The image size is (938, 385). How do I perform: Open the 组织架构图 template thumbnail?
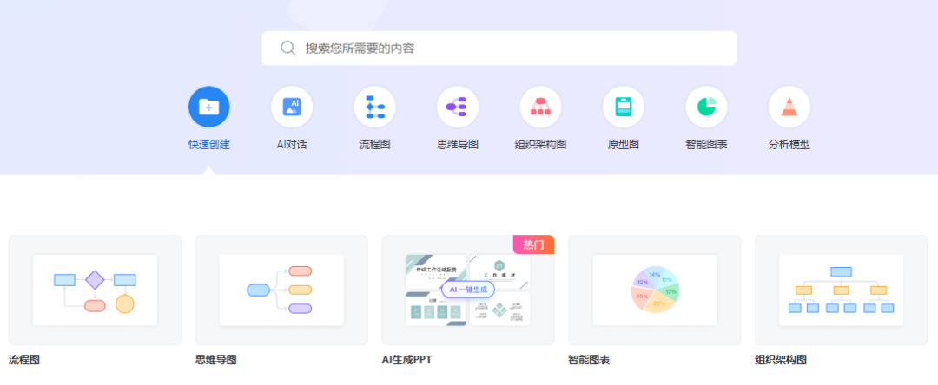[842, 290]
